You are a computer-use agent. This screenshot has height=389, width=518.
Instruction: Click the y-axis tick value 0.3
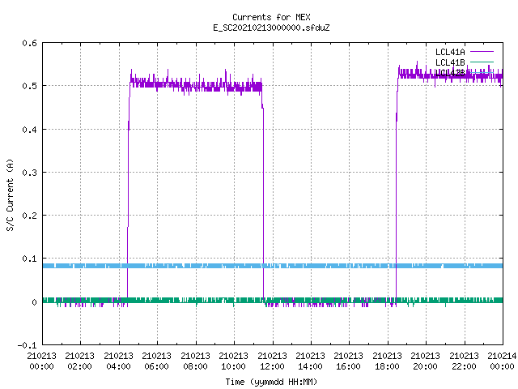point(29,173)
